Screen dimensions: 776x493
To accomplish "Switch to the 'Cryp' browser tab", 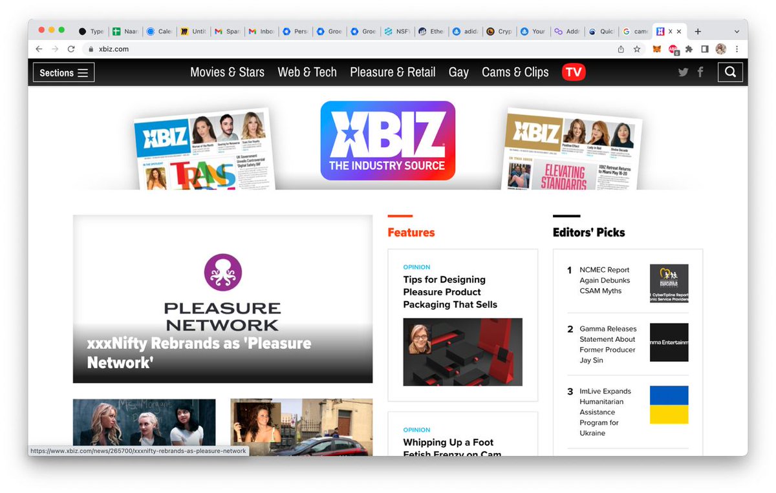I will [x=499, y=31].
